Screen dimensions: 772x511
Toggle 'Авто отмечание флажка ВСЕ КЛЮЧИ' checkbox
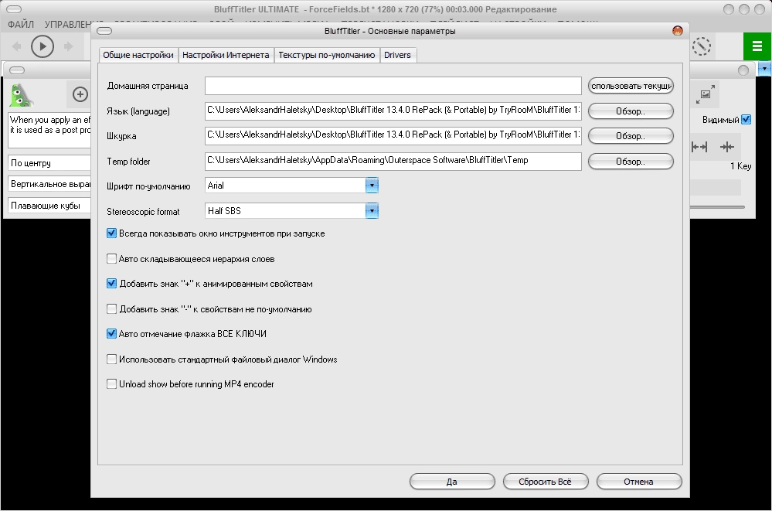[112, 334]
